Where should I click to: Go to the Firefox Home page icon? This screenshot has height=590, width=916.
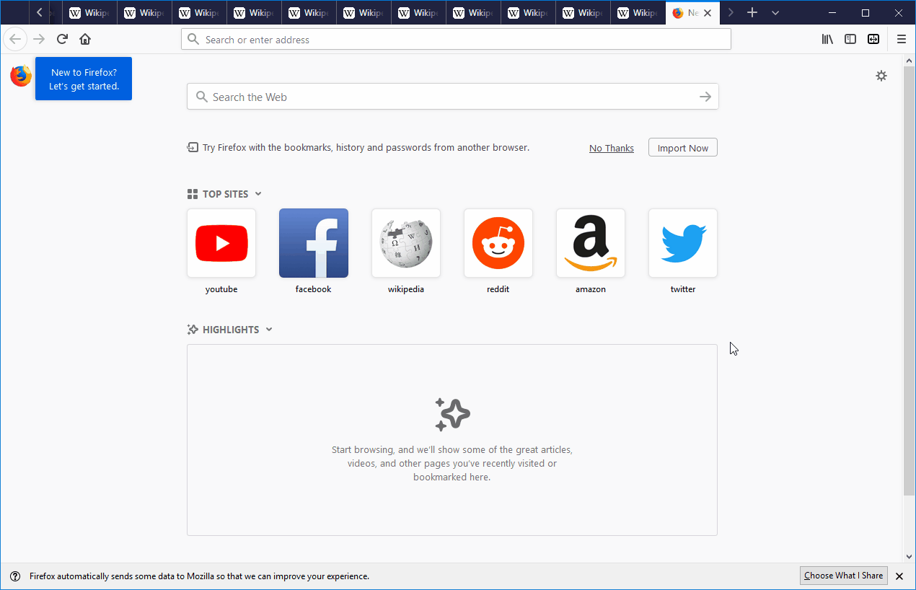point(85,39)
